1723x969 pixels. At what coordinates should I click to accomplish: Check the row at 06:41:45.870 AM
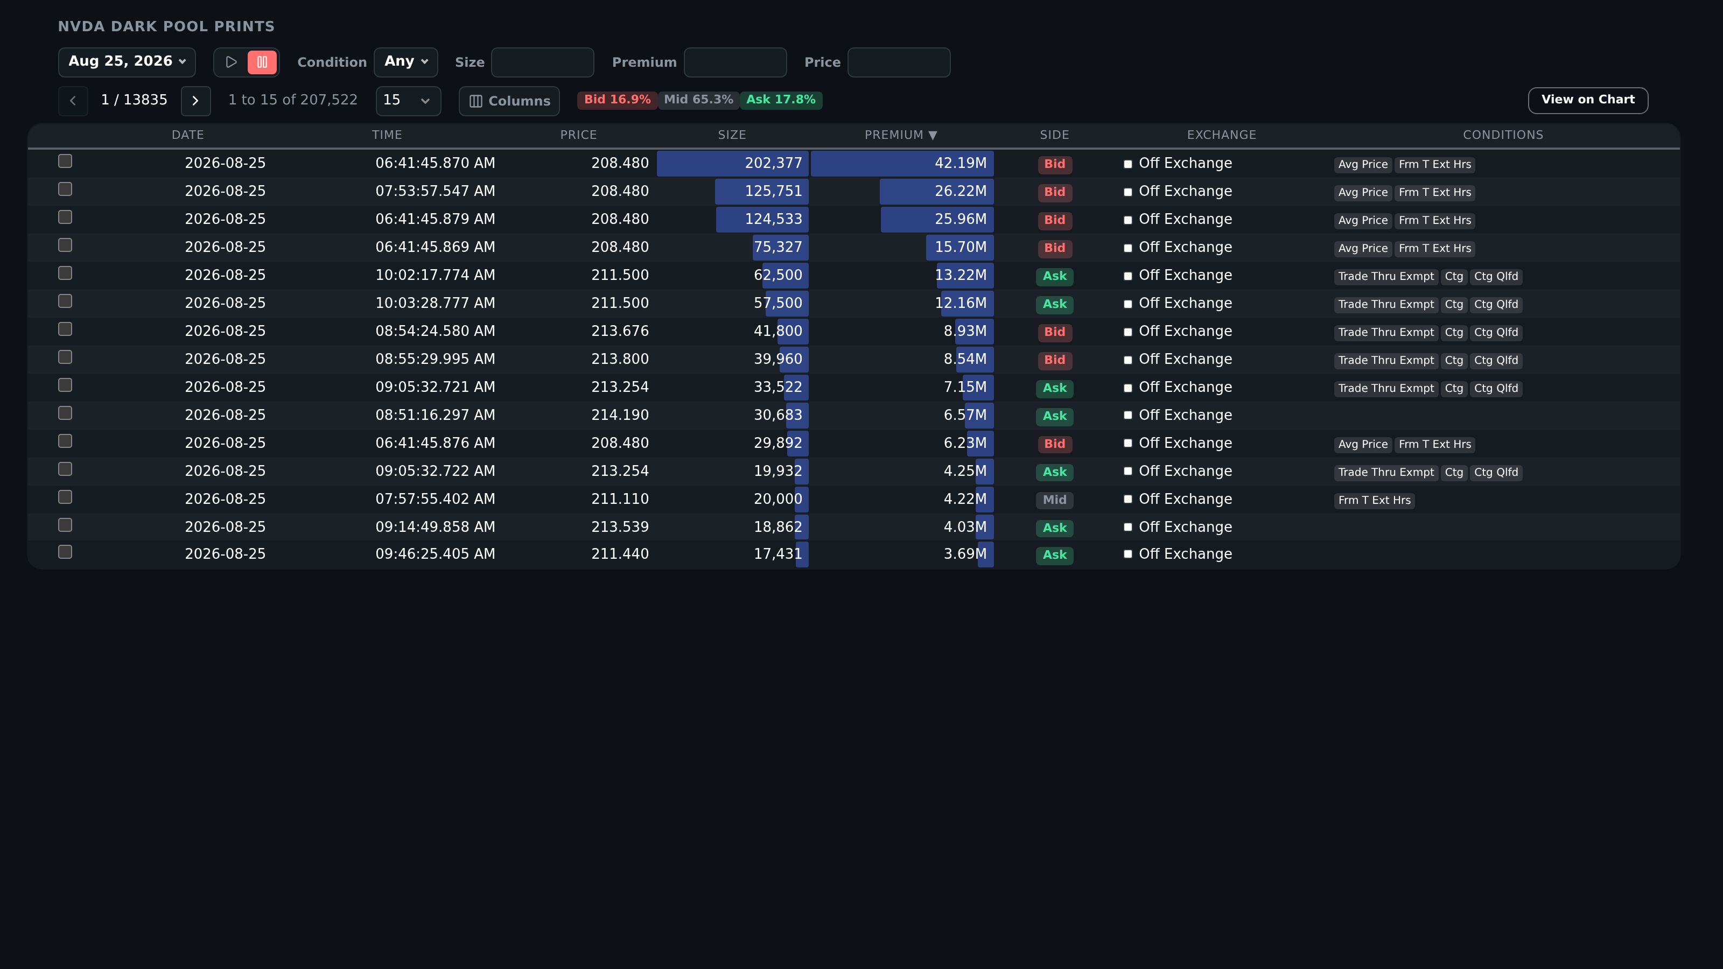pyautogui.click(x=65, y=161)
